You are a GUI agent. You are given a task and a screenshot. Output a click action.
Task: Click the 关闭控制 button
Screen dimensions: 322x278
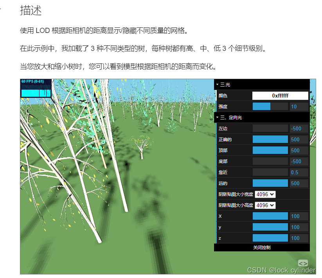click(261, 247)
